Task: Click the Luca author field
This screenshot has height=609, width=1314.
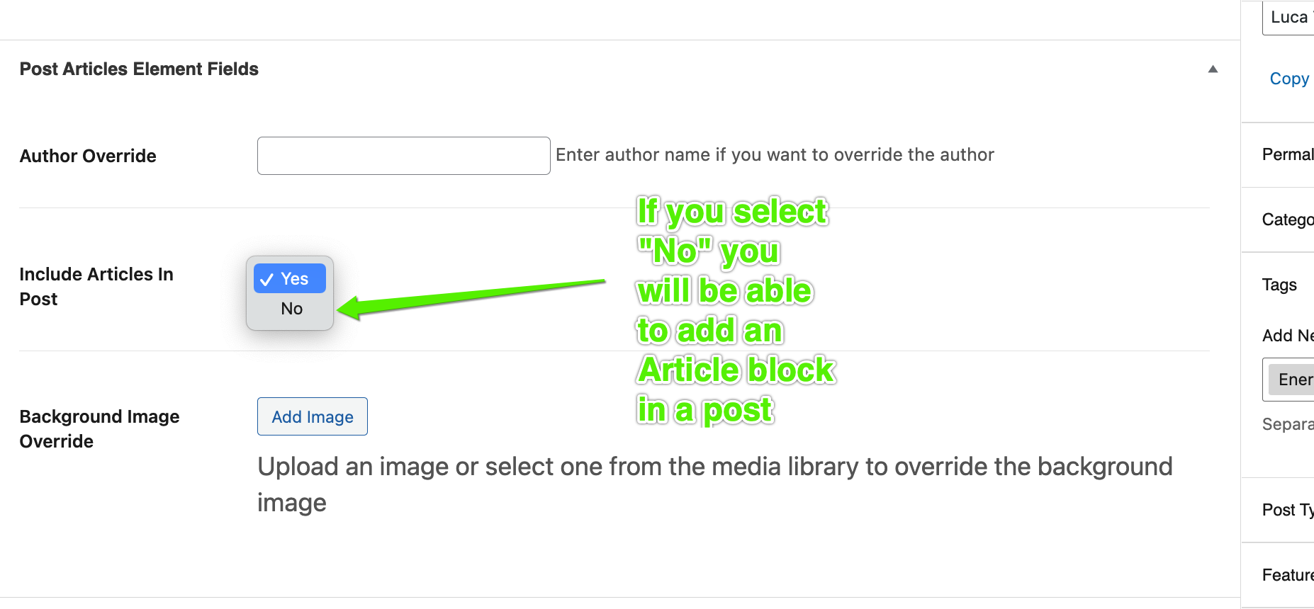Action: pyautogui.click(x=1288, y=18)
